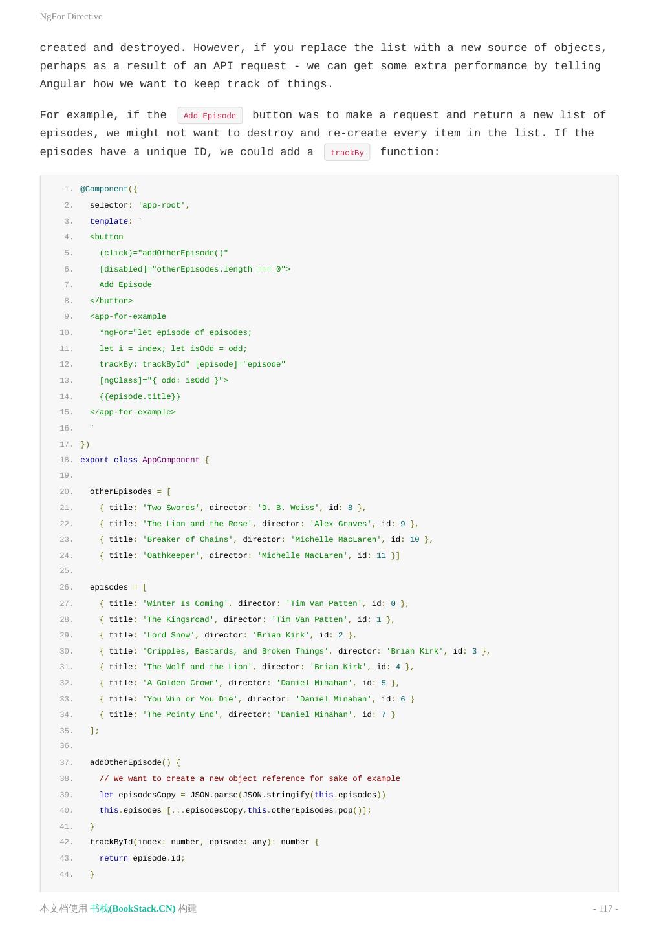Image resolution: width=659 pixels, height=931 pixels.
Task: Open the BookStack.CN footer link
Action: 133,908
